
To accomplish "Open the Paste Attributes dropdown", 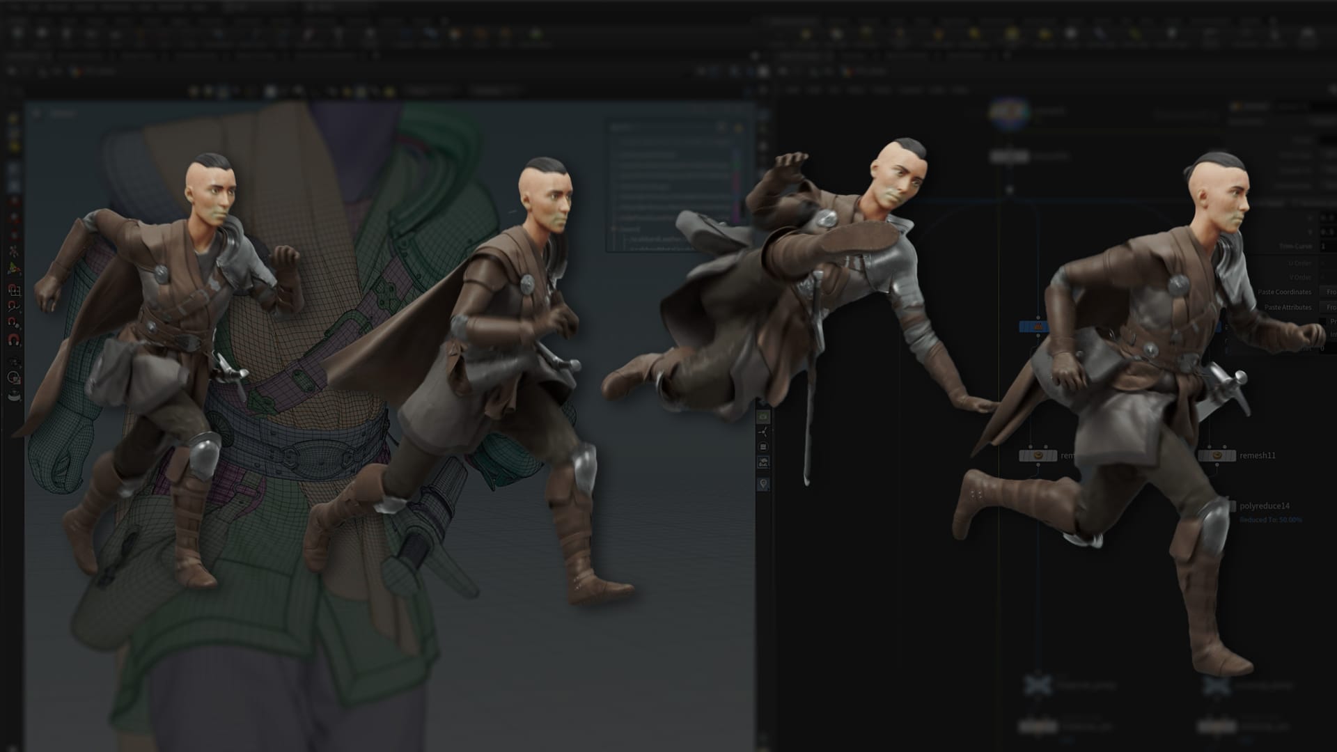I will 1331,307.
